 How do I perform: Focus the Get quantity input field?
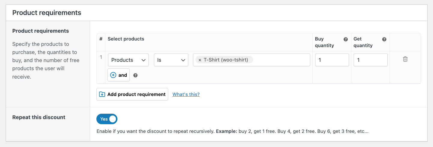pos(370,60)
